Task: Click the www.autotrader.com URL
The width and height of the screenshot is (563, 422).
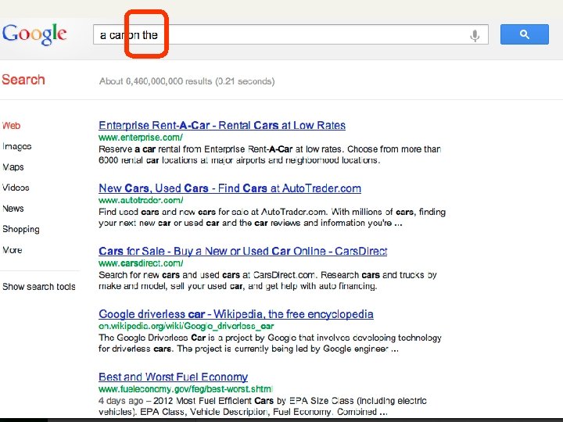Action: 141,200
